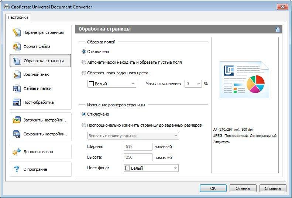292x198 pixels.
Task: Click the Формат файла palette icon
Action: (x=16, y=46)
